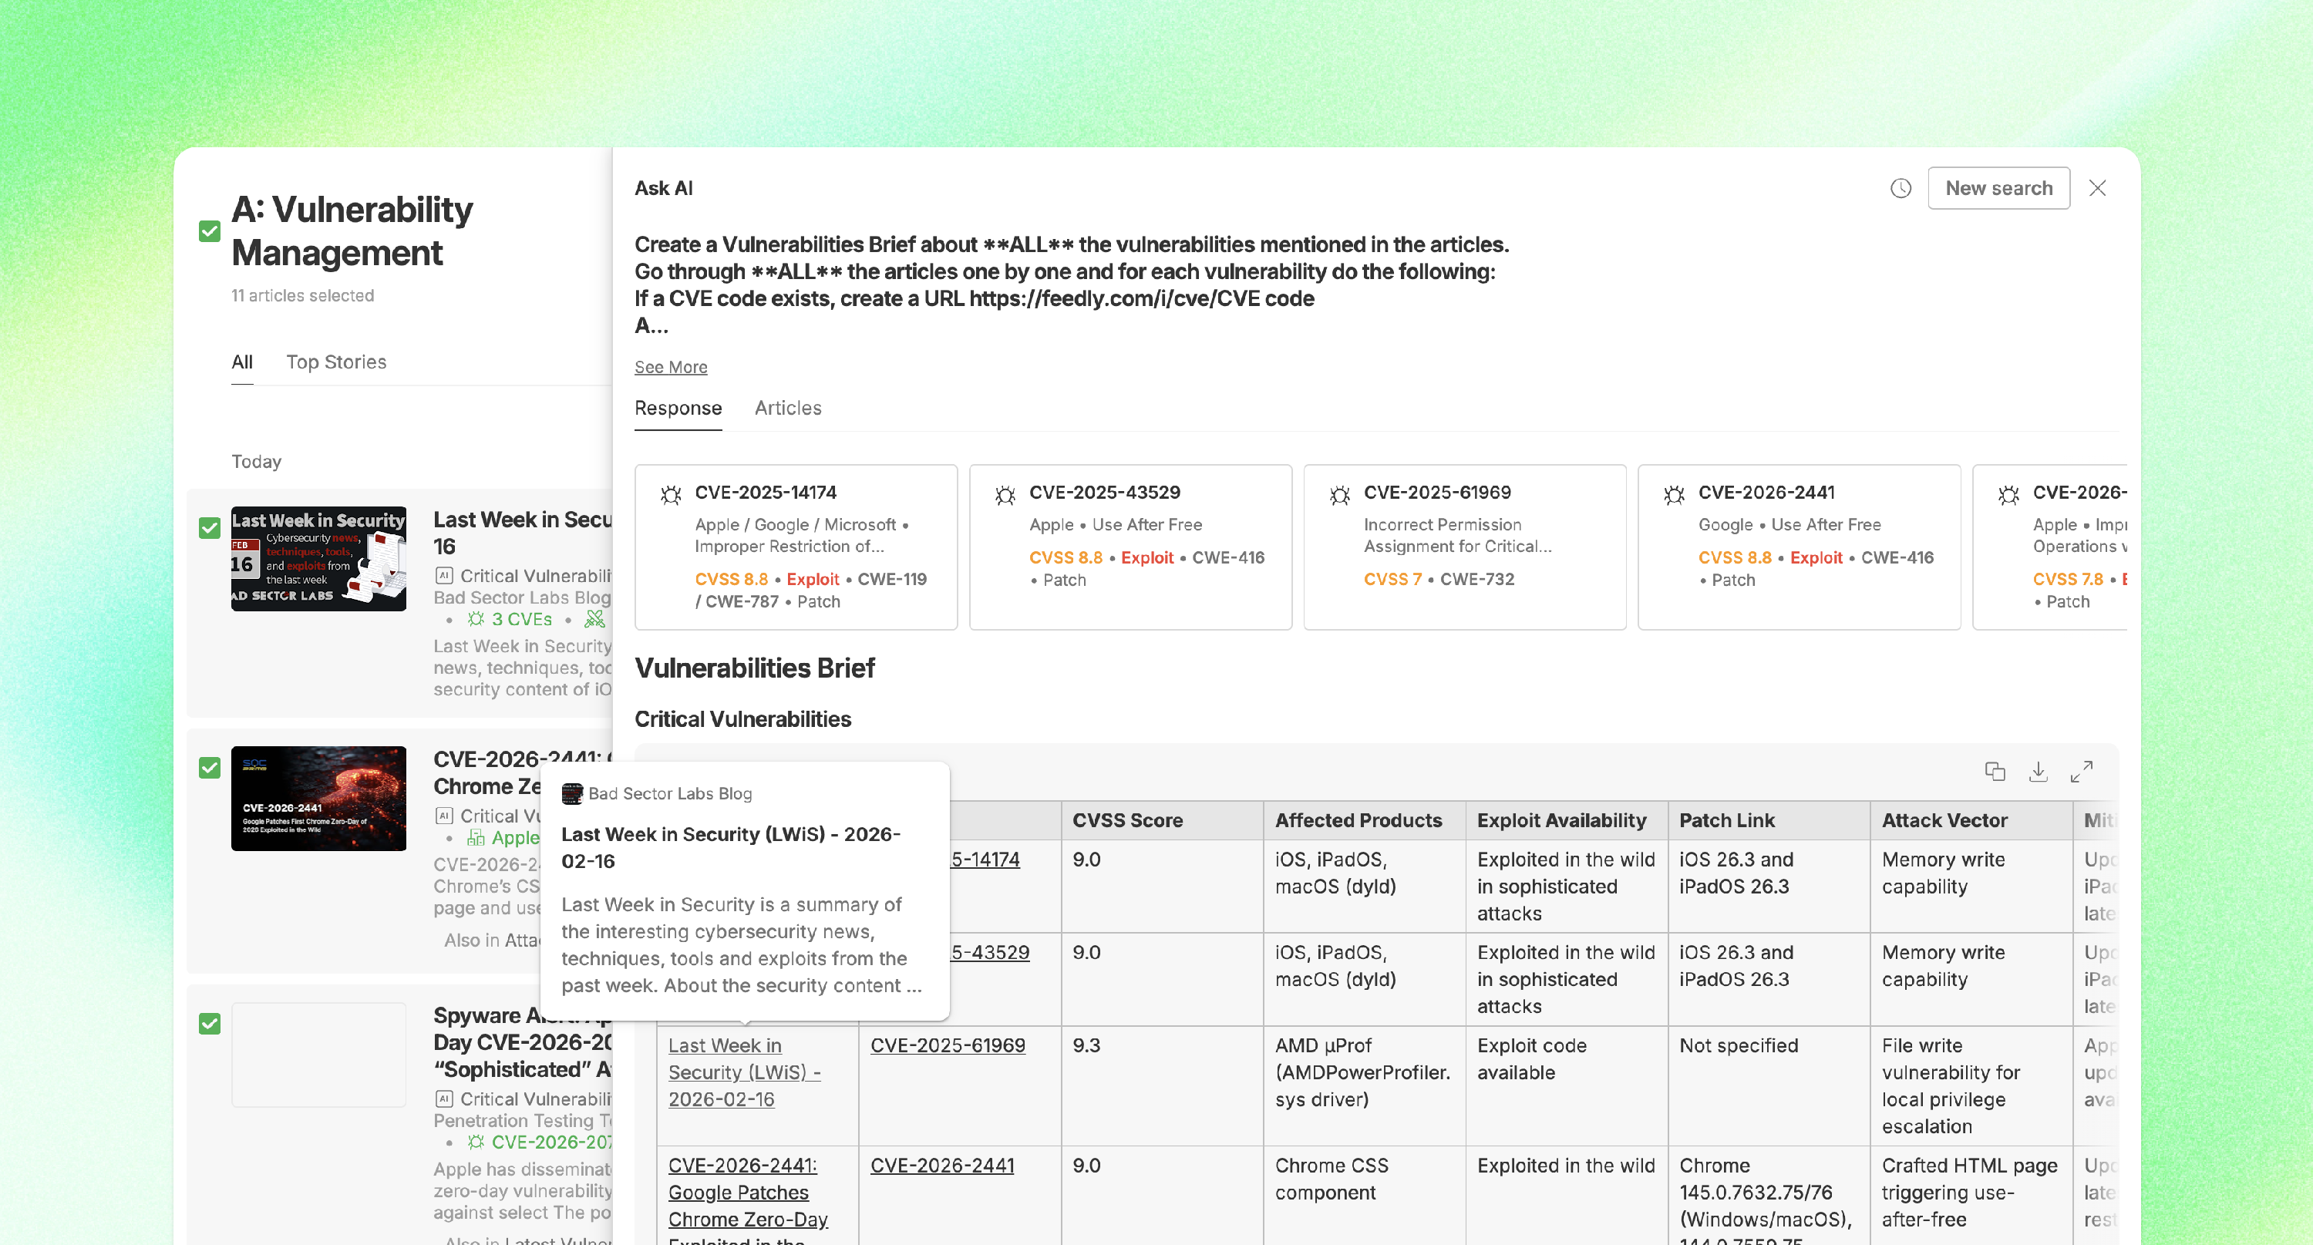Uncheck the CVE-2026-2441 Chrome Zero-Day article
The width and height of the screenshot is (2313, 1245).
209,768
